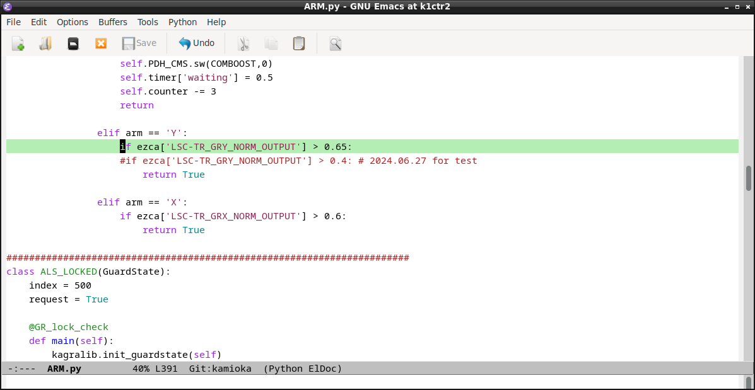The width and height of the screenshot is (755, 390).
Task: Click the highlighted GRY_NORM_OUTPUT > 0.65 line
Action: click(x=372, y=147)
